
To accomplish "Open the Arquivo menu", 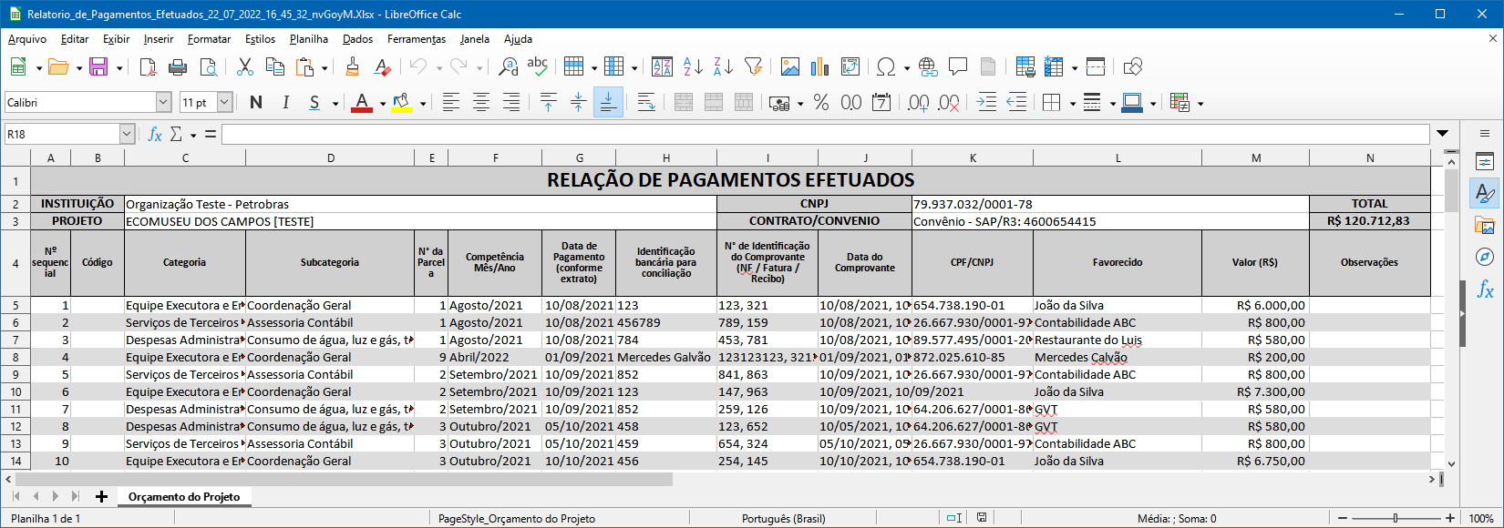I will pyautogui.click(x=27, y=39).
